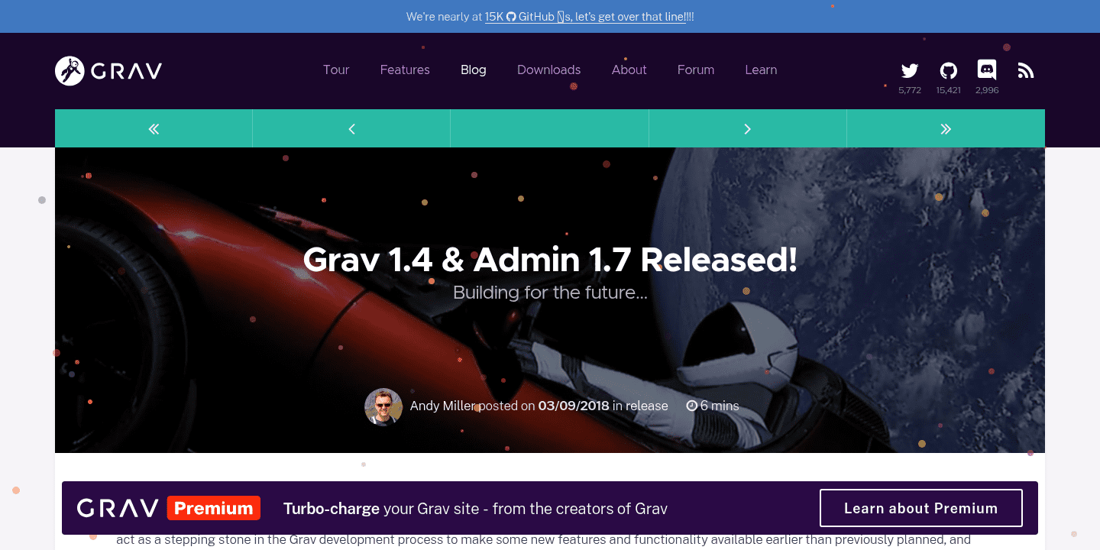Go to previous post single-left arrow
This screenshot has width=1100, height=550.
[x=351, y=128]
